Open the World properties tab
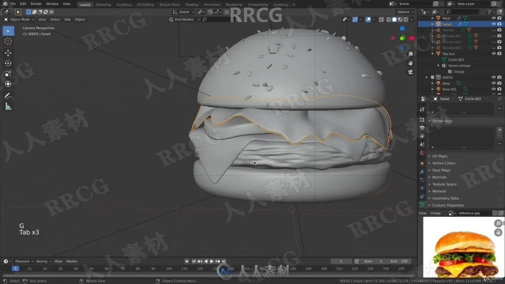The height and width of the screenshot is (284, 505). pos(422,153)
